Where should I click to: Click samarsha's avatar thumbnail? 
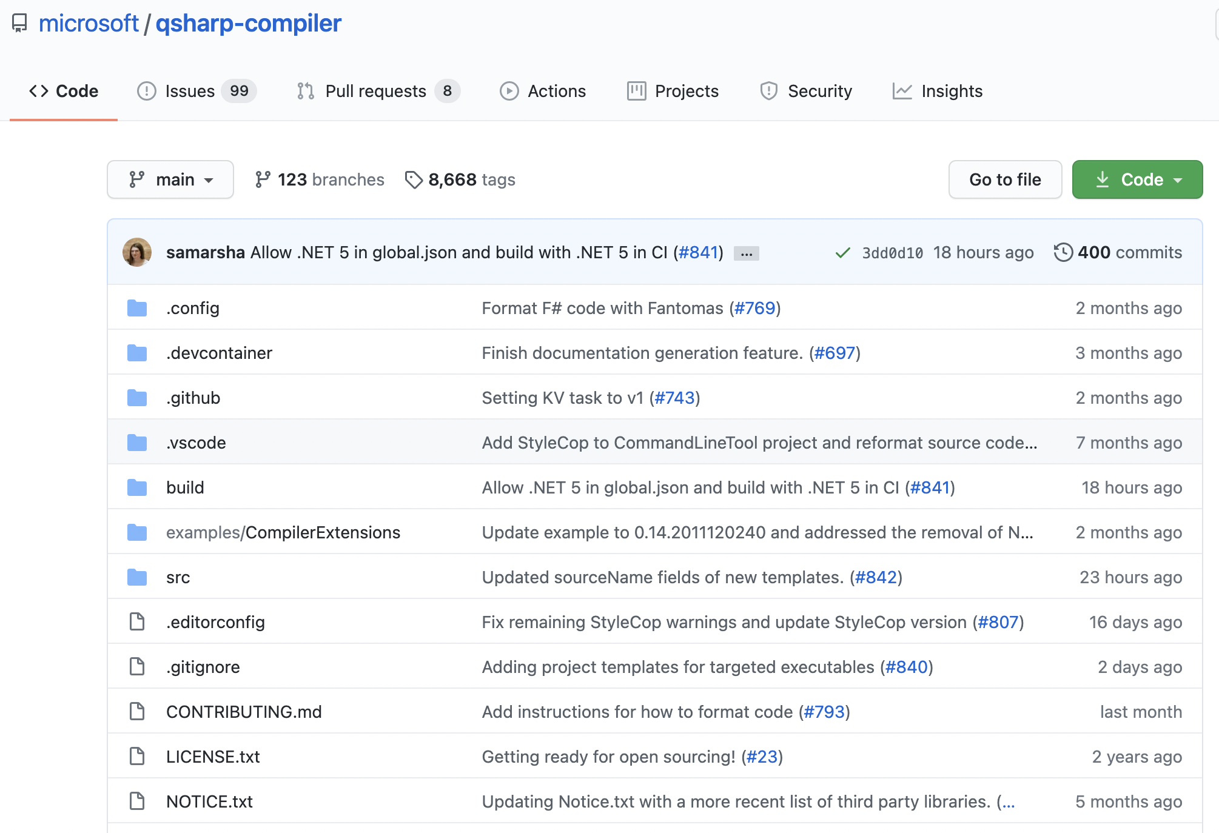pos(137,252)
